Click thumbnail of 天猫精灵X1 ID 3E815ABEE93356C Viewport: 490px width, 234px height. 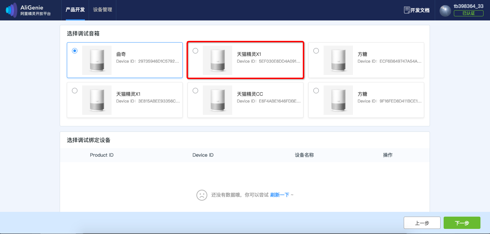point(97,100)
